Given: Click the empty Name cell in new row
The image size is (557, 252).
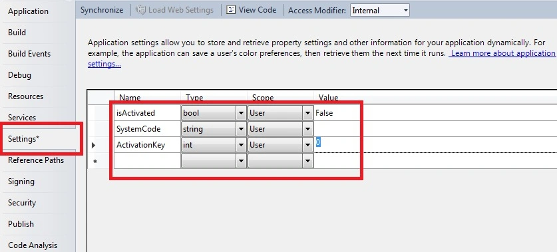Looking at the screenshot, I should (x=147, y=161).
